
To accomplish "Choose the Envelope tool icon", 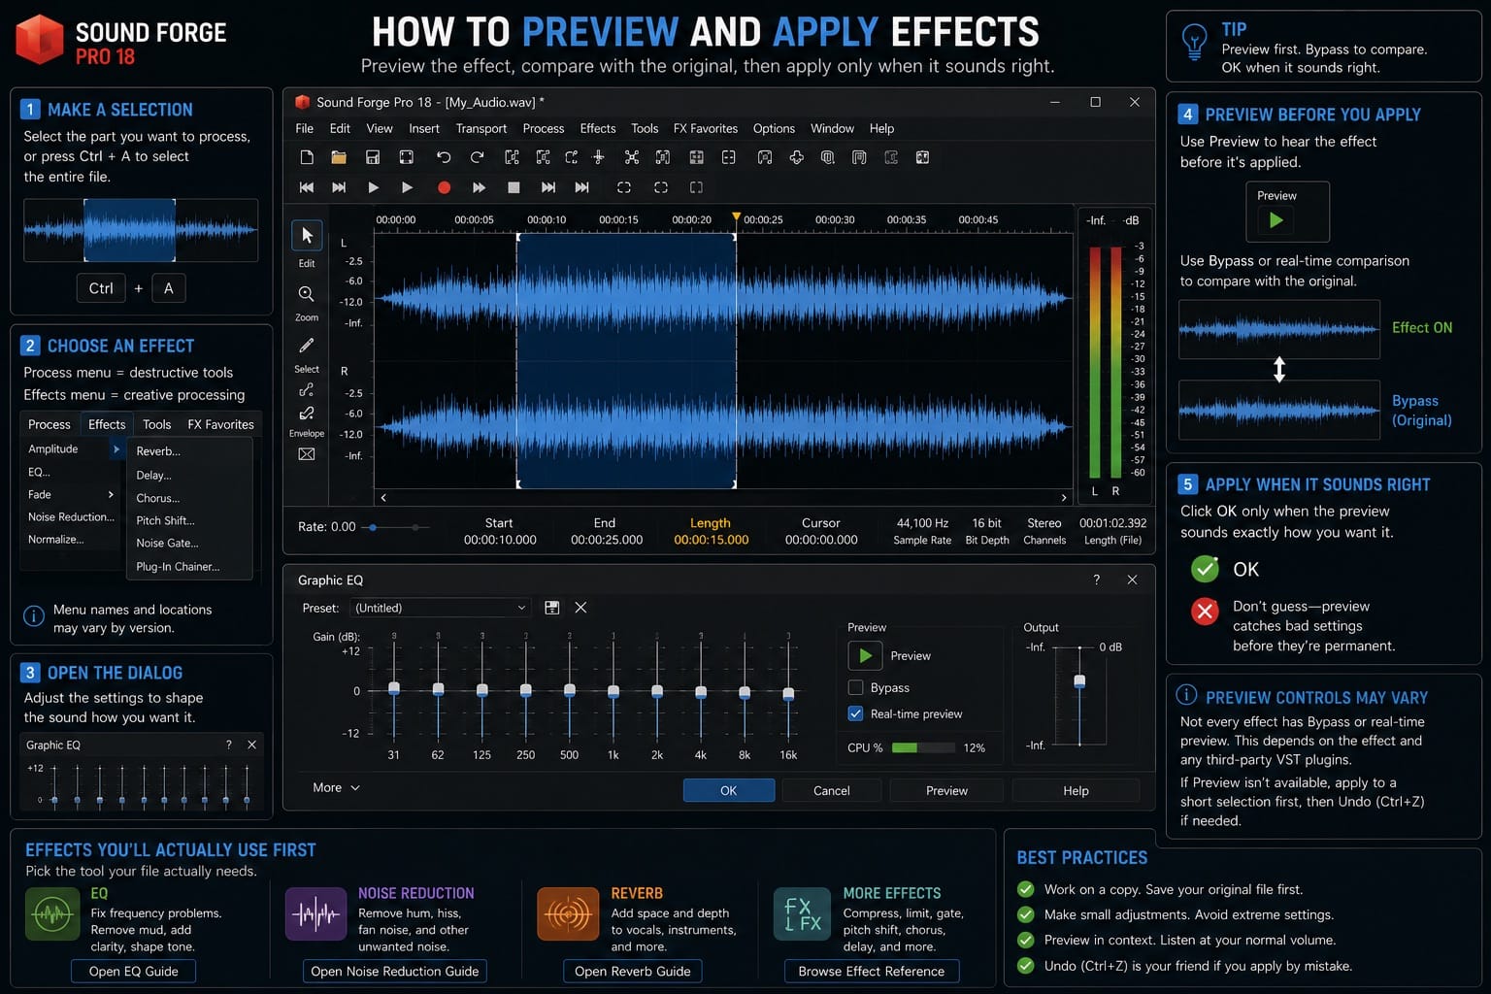I will click(306, 413).
